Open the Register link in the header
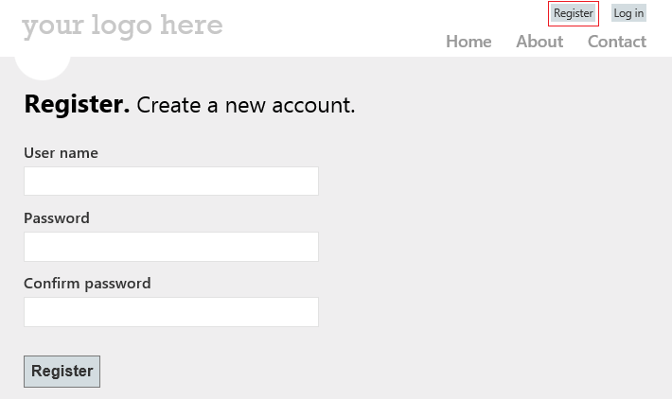The height and width of the screenshot is (399, 672). coord(574,13)
